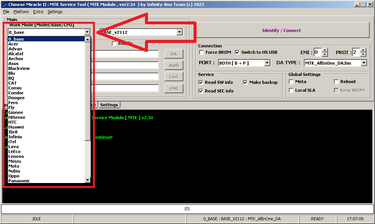The width and height of the screenshot is (375, 224).
Task: Select iTel from the brand list
Action: pos(46,142)
